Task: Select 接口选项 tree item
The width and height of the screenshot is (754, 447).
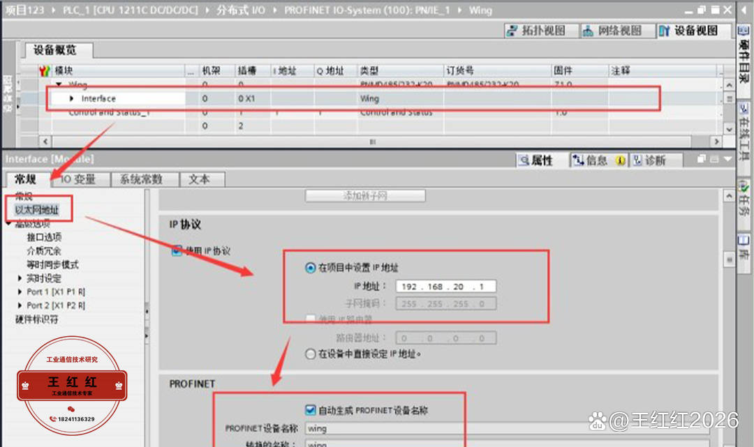Action: [44, 237]
